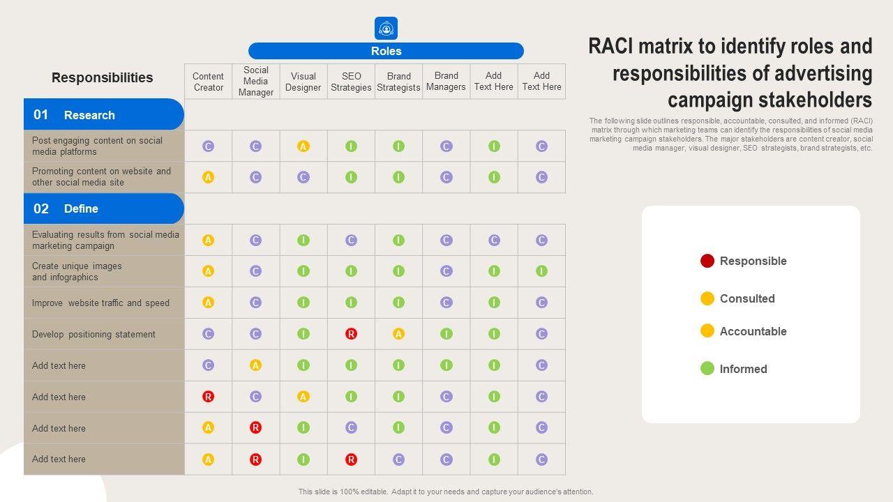Click Social Media Manager's C marker, Improve website traffic

pyautogui.click(x=255, y=303)
